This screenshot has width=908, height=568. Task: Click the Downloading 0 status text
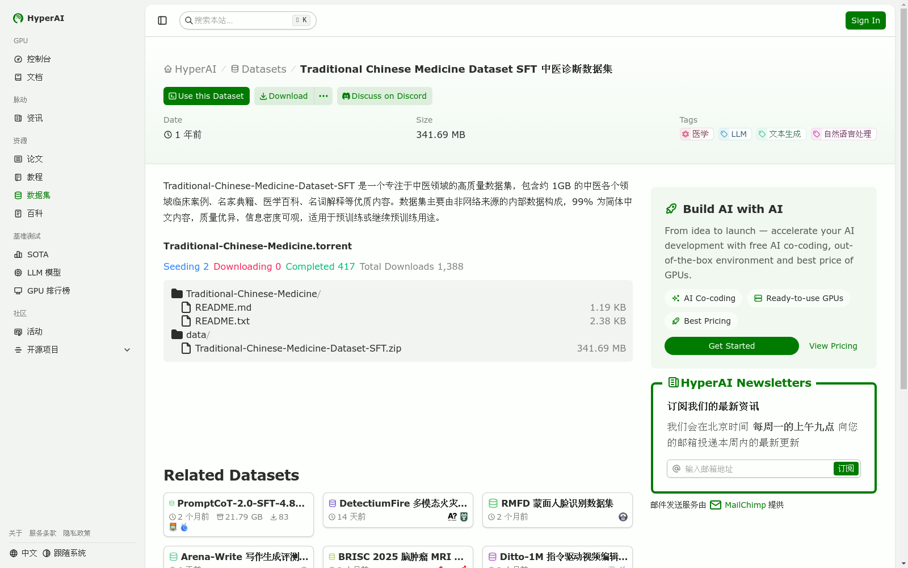247,266
